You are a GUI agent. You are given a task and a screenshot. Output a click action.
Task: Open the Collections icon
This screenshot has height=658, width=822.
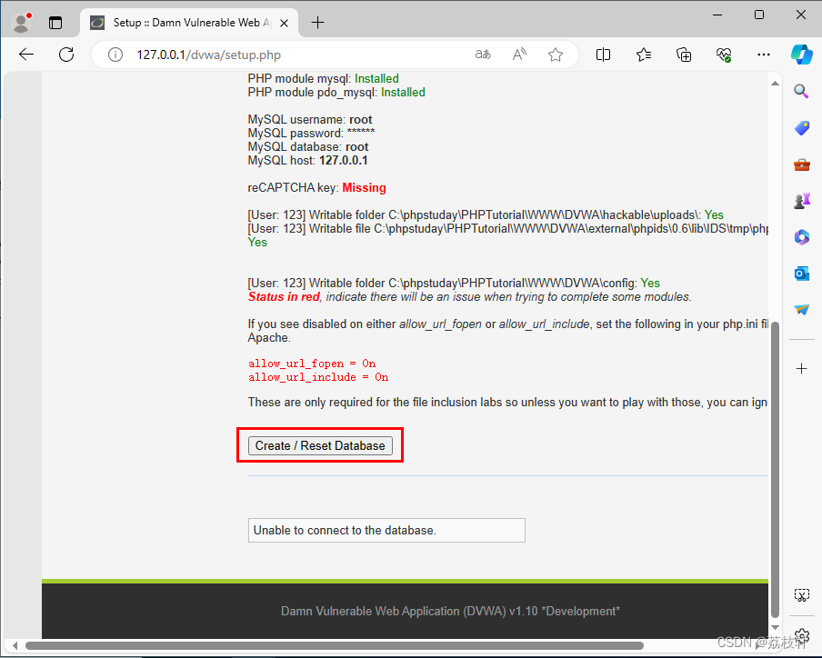click(x=684, y=55)
